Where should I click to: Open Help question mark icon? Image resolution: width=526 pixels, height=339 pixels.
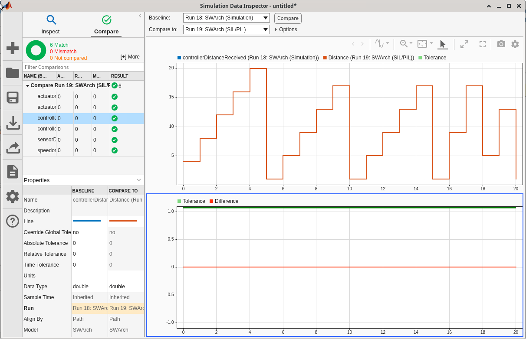pyautogui.click(x=12, y=221)
